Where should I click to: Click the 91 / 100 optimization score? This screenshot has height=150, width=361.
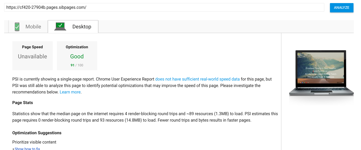(x=77, y=65)
